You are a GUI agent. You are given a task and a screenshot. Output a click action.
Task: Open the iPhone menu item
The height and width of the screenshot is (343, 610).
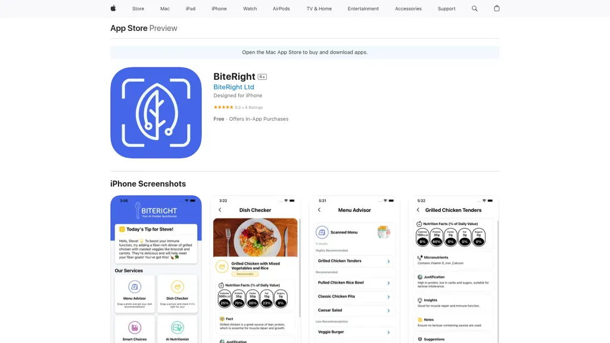(219, 8)
